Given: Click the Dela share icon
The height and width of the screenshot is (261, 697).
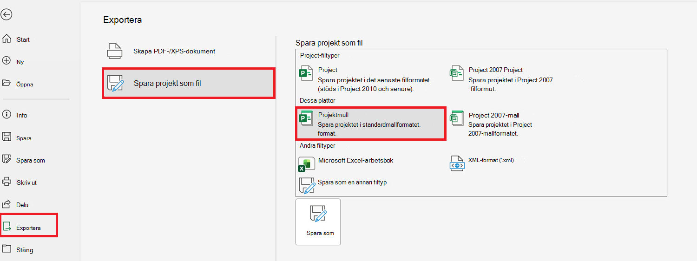Looking at the screenshot, I should click(x=7, y=204).
